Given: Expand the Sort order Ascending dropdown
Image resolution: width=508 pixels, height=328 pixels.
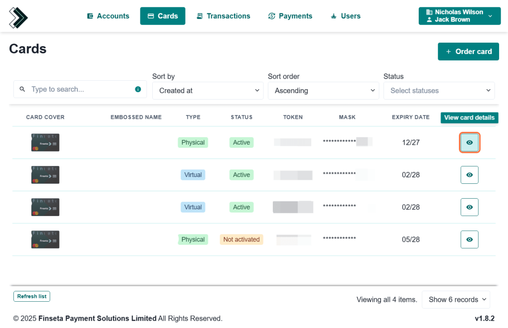Looking at the screenshot, I should tap(323, 91).
